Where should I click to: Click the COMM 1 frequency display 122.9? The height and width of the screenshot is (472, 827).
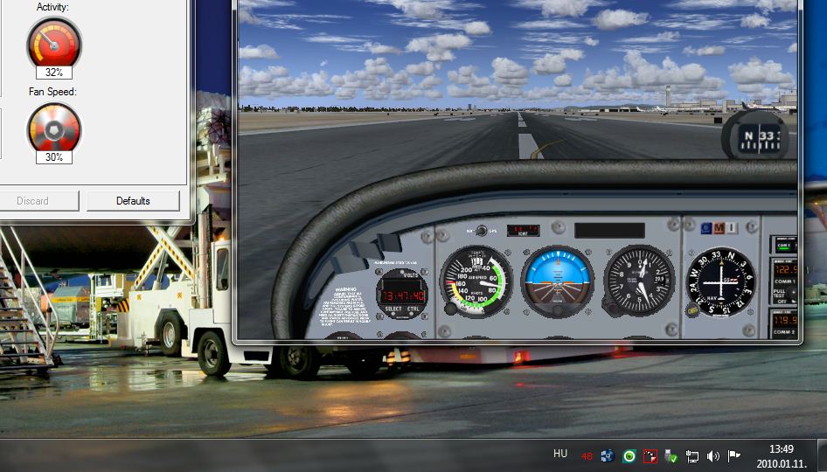785,269
